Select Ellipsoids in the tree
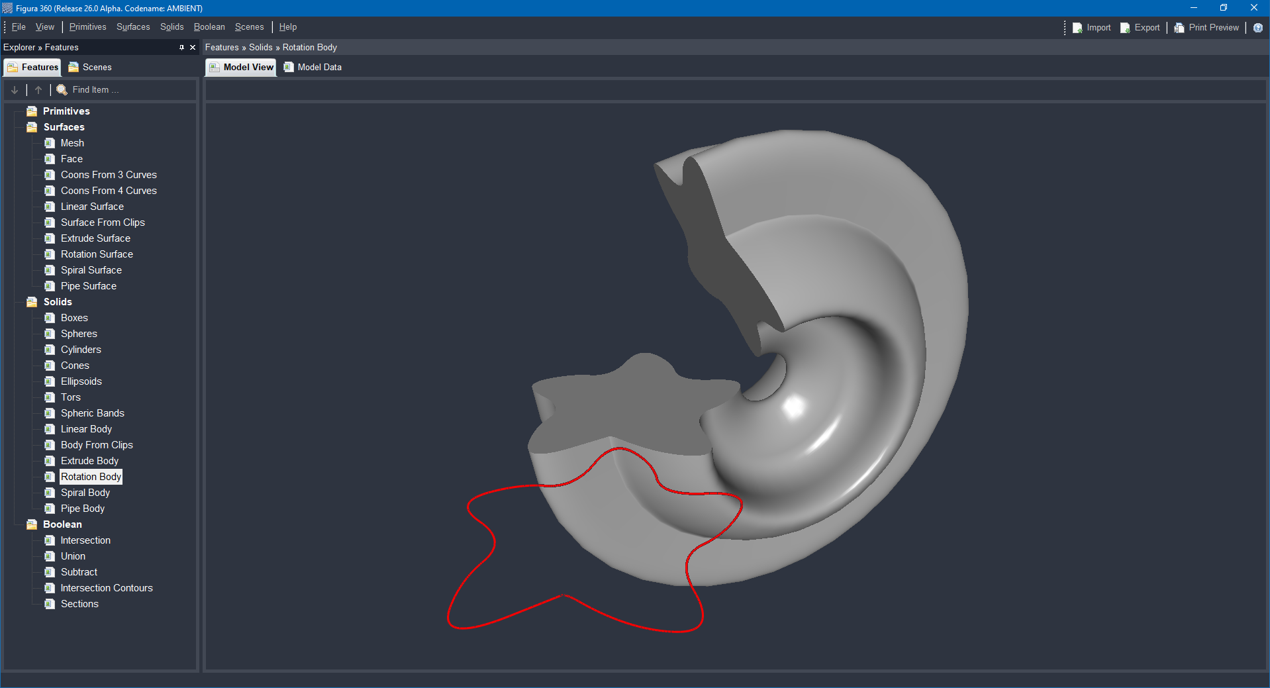Viewport: 1270px width, 688px height. click(x=81, y=381)
